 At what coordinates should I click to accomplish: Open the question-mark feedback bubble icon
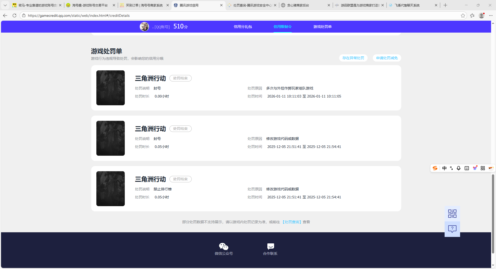(x=452, y=229)
